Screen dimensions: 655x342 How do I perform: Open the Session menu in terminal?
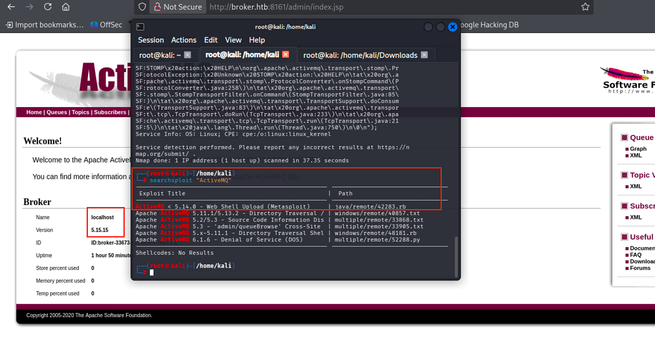tap(151, 40)
